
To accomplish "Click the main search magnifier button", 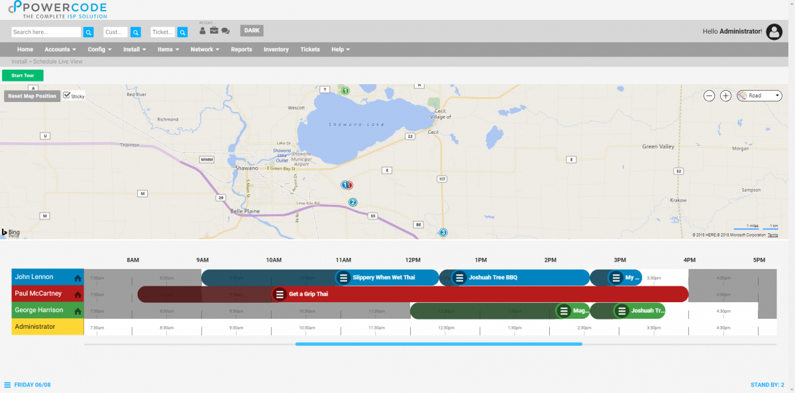I will 88,32.
